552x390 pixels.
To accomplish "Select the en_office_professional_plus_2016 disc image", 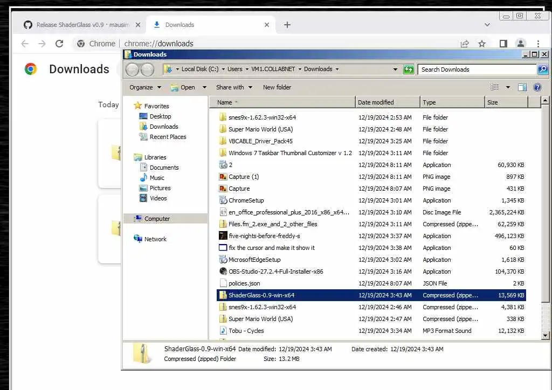I will click(x=371, y=212).
